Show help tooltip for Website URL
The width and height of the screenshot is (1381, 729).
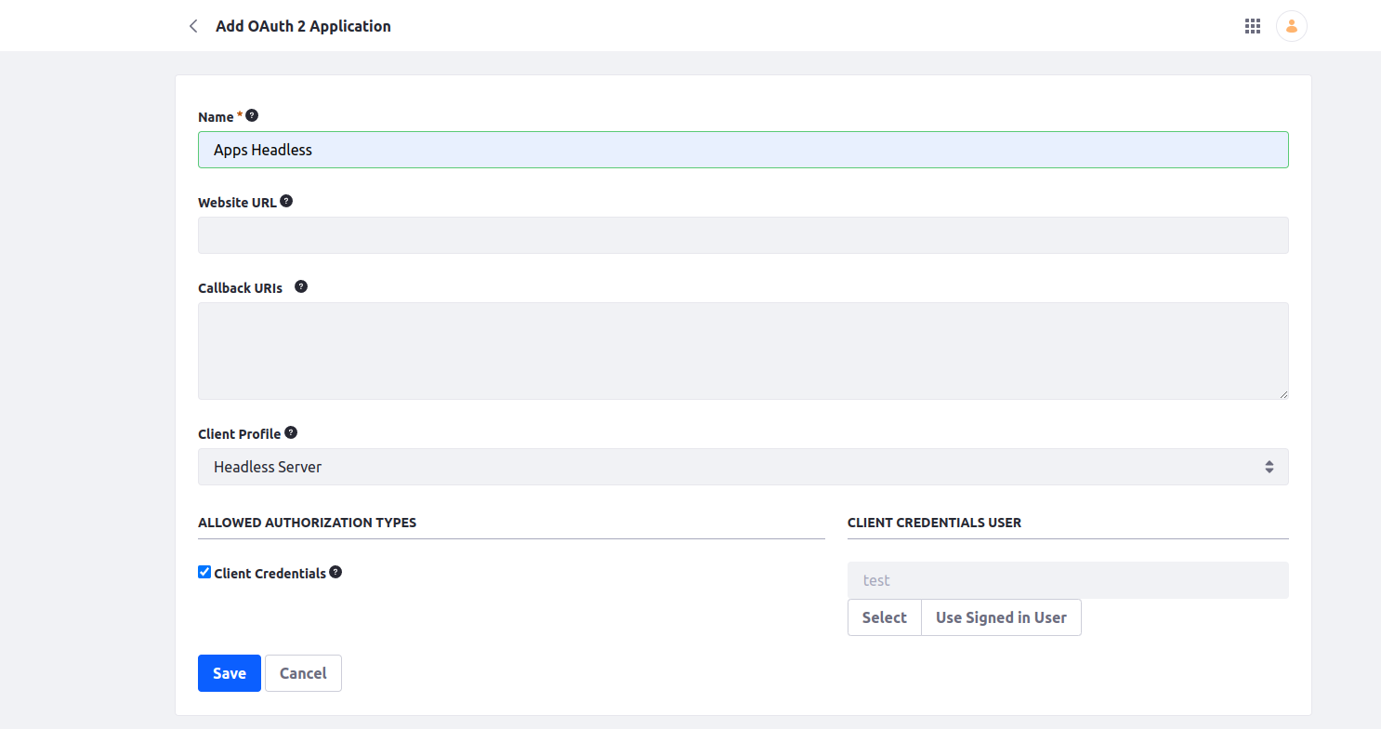286,201
